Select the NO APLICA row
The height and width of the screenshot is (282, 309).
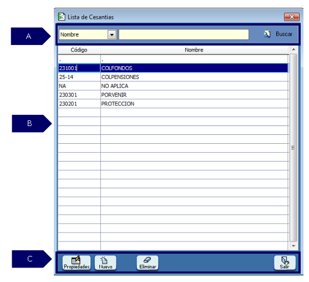[173, 86]
